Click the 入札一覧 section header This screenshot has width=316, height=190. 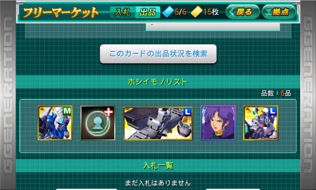(x=158, y=165)
